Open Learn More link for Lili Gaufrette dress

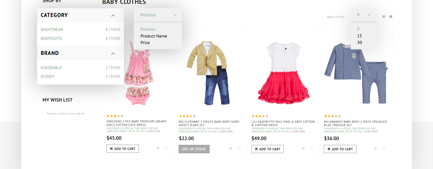[298, 131]
